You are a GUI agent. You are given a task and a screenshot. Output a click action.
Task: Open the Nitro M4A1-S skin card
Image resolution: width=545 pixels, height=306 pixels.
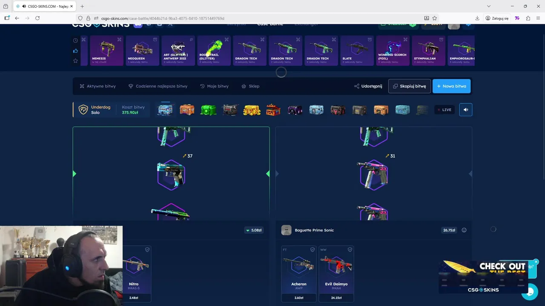pos(137,274)
